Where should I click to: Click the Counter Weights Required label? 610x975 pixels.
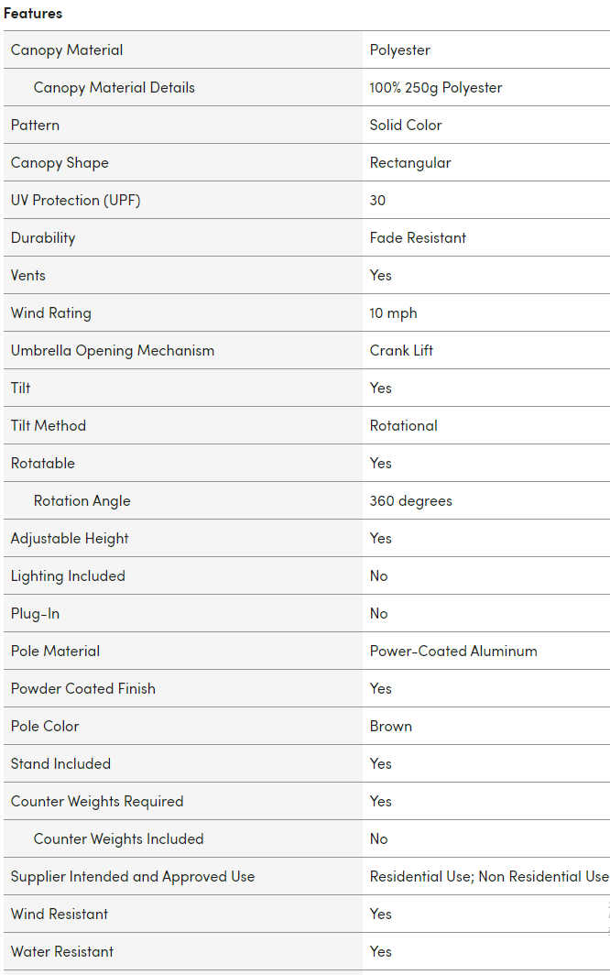pyautogui.click(x=97, y=802)
